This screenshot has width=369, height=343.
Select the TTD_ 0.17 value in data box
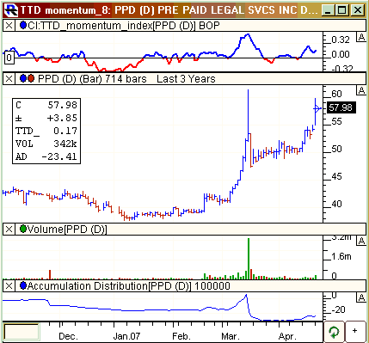(x=65, y=131)
